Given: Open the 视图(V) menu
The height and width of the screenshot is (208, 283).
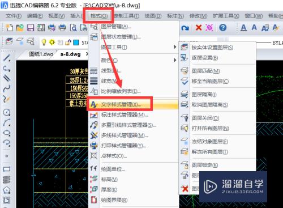Looking at the screenshot, I should 57,16.
